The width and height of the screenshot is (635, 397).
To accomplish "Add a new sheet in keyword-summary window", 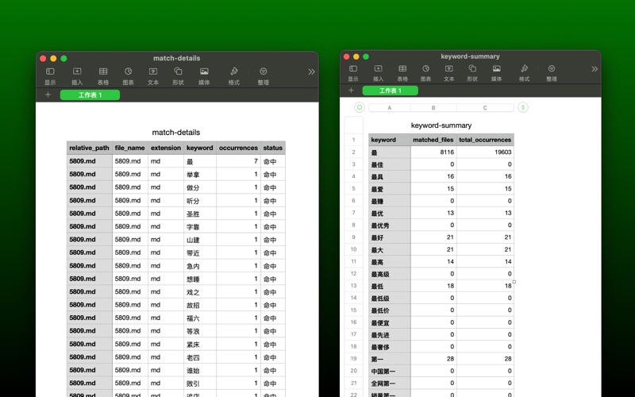I will point(351,91).
